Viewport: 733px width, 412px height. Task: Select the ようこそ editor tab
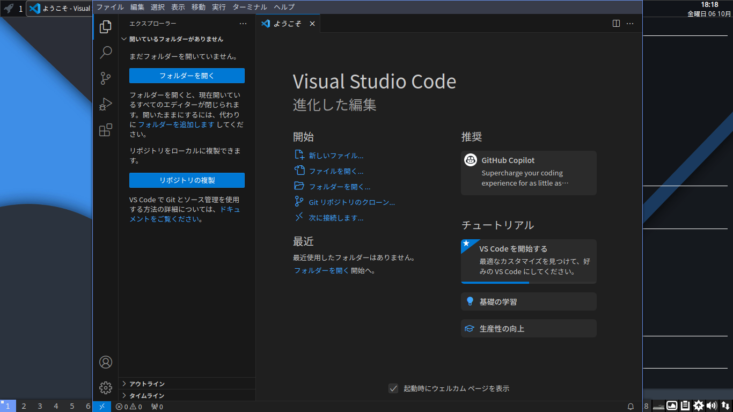(288, 24)
